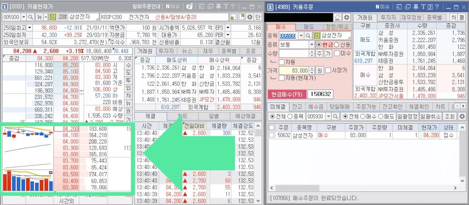The image size is (469, 205).
Task: Open 일별 tab in 키움현재가
Action: click(214, 116)
